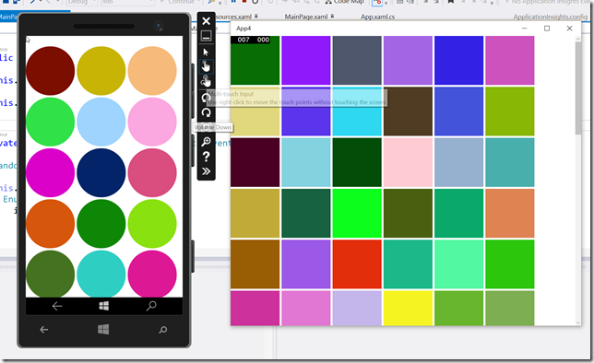Open the partially hidden Resources.xaml tab
This screenshot has height=363, width=594.
(x=233, y=17)
